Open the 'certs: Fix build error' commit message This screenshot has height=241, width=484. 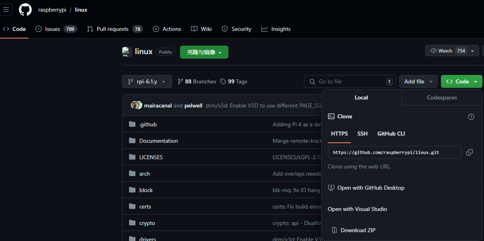[297, 207]
